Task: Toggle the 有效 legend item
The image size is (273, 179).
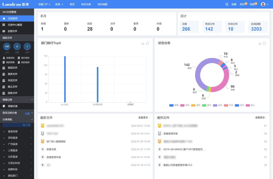Action: (x=218, y=105)
